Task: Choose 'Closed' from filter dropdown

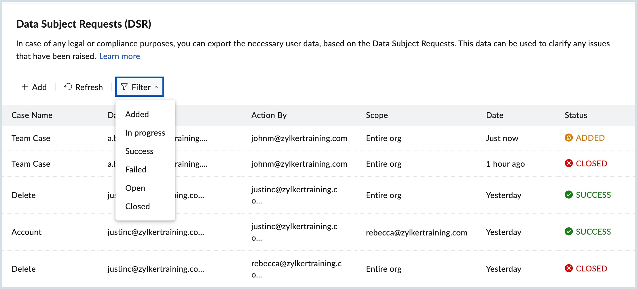Action: click(x=138, y=206)
